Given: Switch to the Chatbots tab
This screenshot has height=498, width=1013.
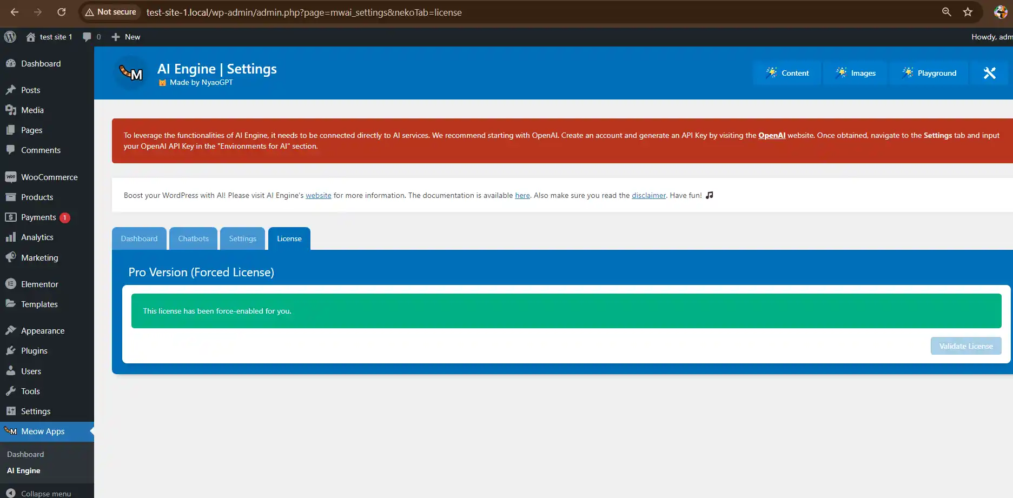Looking at the screenshot, I should [193, 238].
